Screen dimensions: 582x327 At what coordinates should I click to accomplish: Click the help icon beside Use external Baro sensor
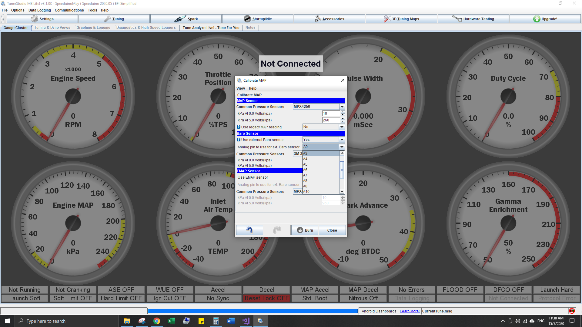point(239,140)
